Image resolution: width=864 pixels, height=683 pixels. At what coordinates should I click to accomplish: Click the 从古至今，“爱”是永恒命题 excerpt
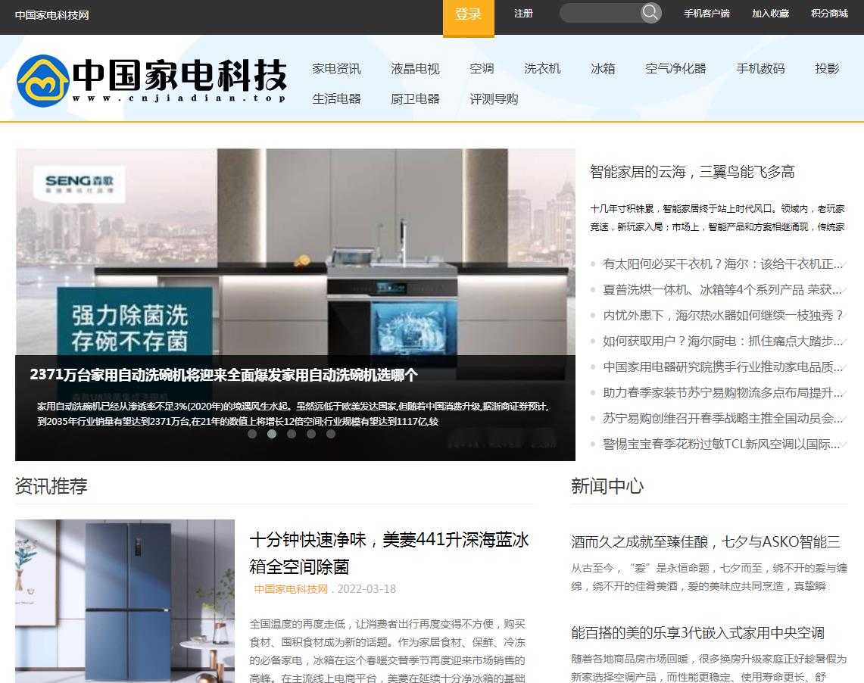tap(709, 577)
